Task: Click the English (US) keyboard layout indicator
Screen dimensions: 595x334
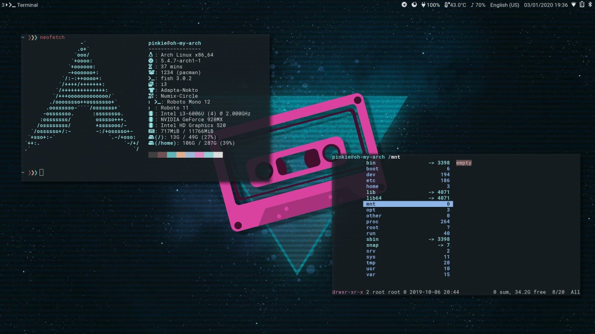Action: 504,5
